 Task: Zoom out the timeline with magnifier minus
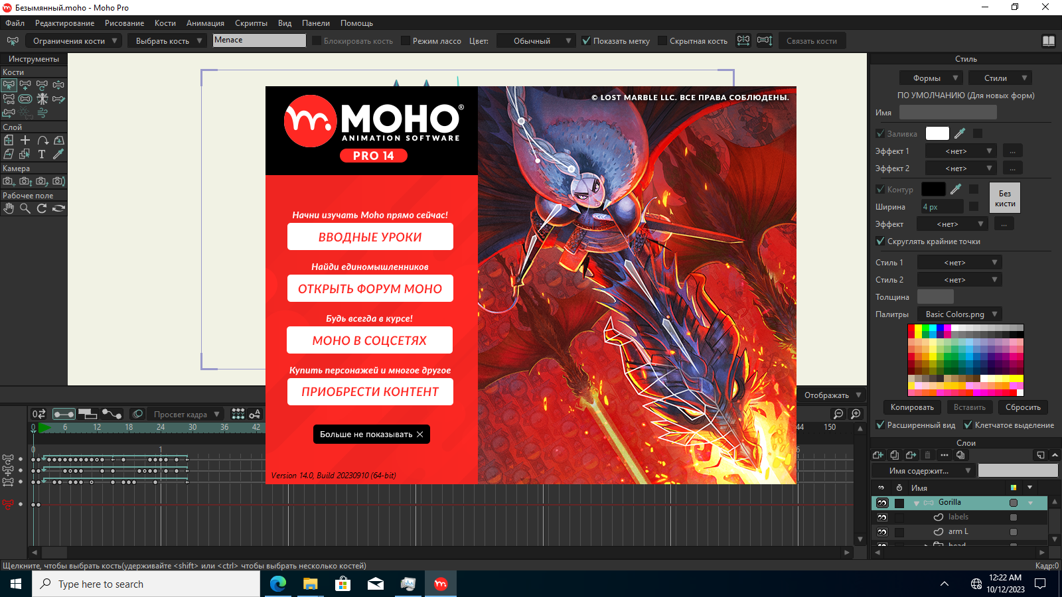(x=839, y=414)
